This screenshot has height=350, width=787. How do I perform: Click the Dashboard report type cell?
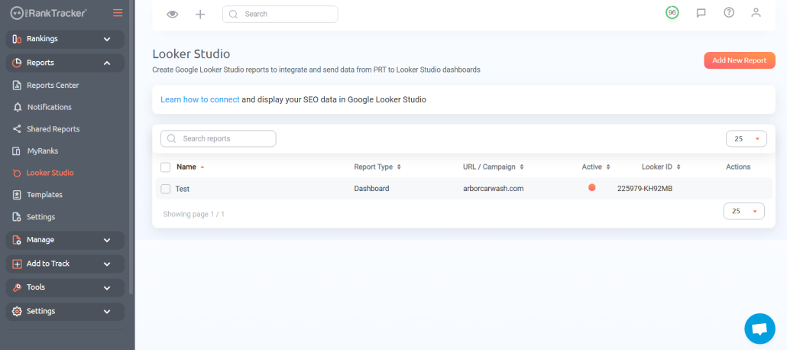(x=371, y=189)
